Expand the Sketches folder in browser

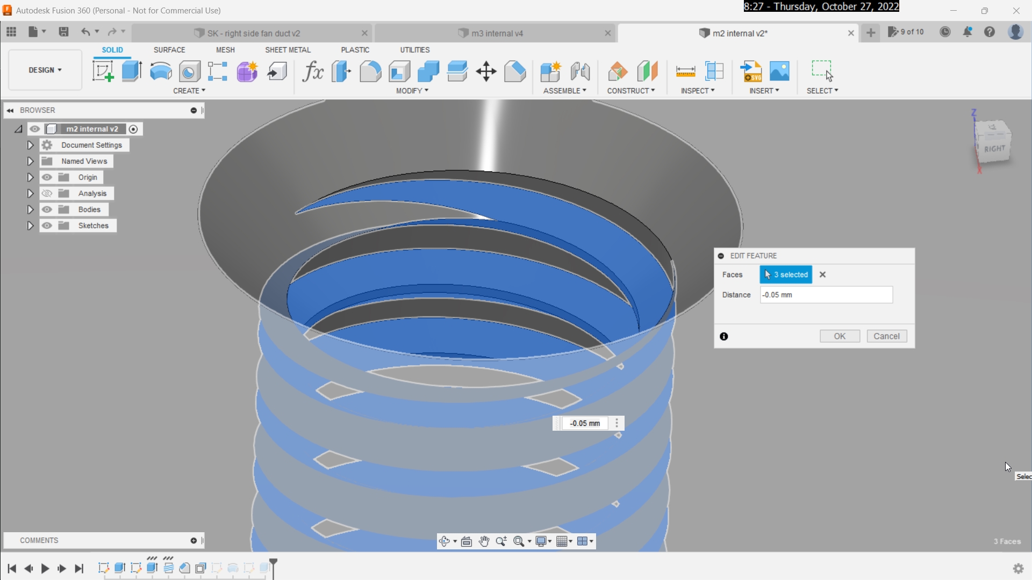coord(30,226)
